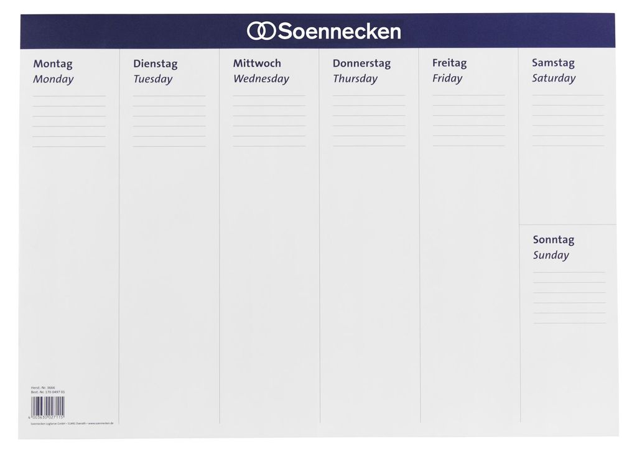This screenshot has width=637, height=452.
Task: Click the first note line under Saturday
Action: 568,95
